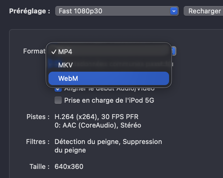Choose MP4 from the format menu

point(65,52)
